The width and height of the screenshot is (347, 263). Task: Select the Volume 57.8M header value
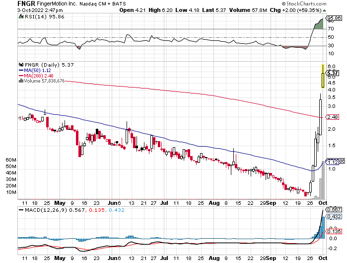click(248, 10)
